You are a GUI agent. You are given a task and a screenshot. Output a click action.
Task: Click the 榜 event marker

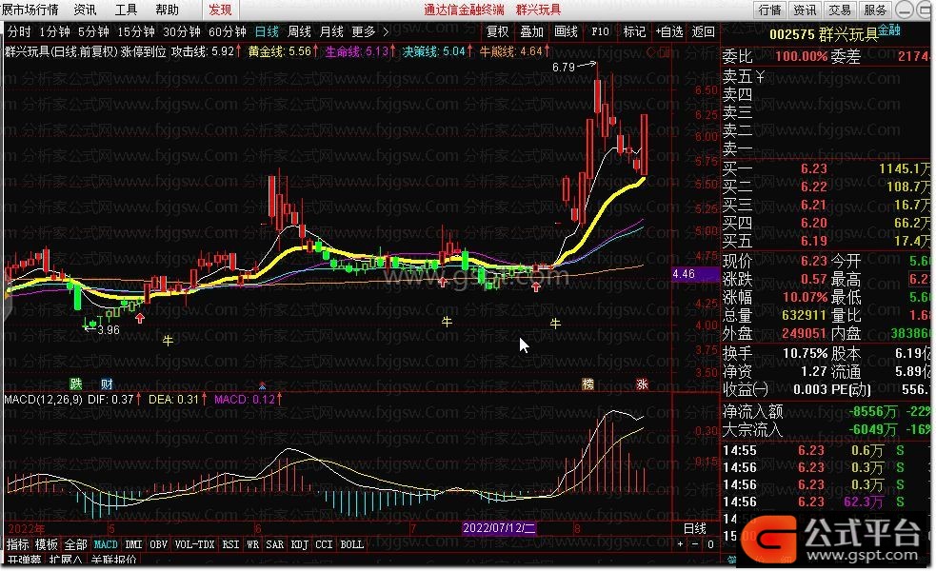588,384
